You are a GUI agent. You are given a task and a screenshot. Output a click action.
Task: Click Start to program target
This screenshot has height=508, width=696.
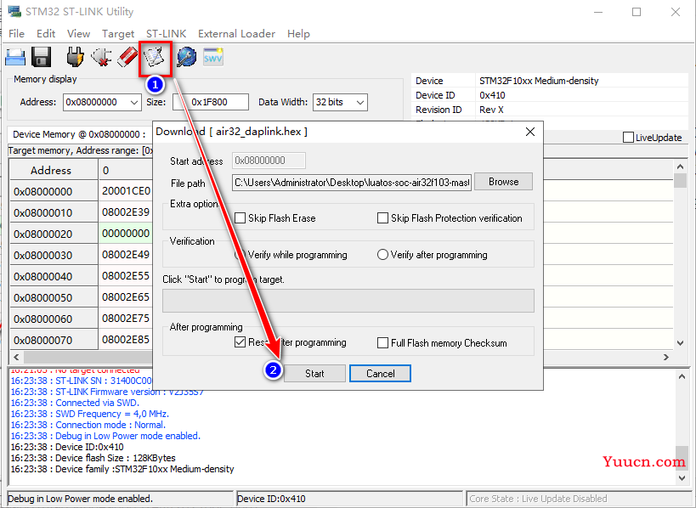[314, 374]
